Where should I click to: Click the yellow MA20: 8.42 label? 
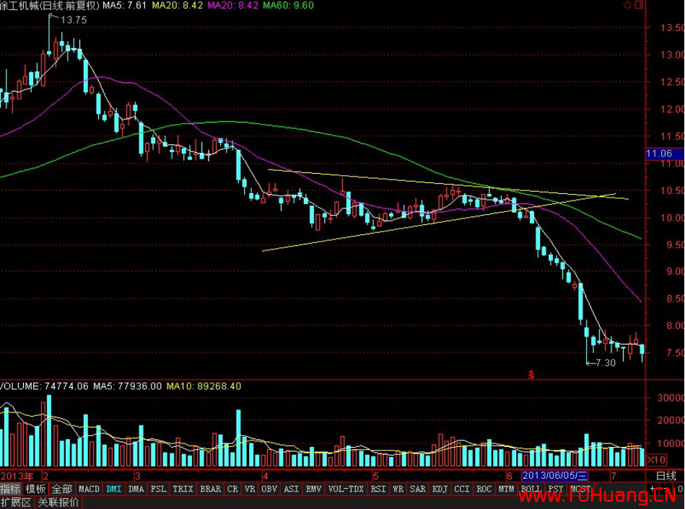pos(177,5)
